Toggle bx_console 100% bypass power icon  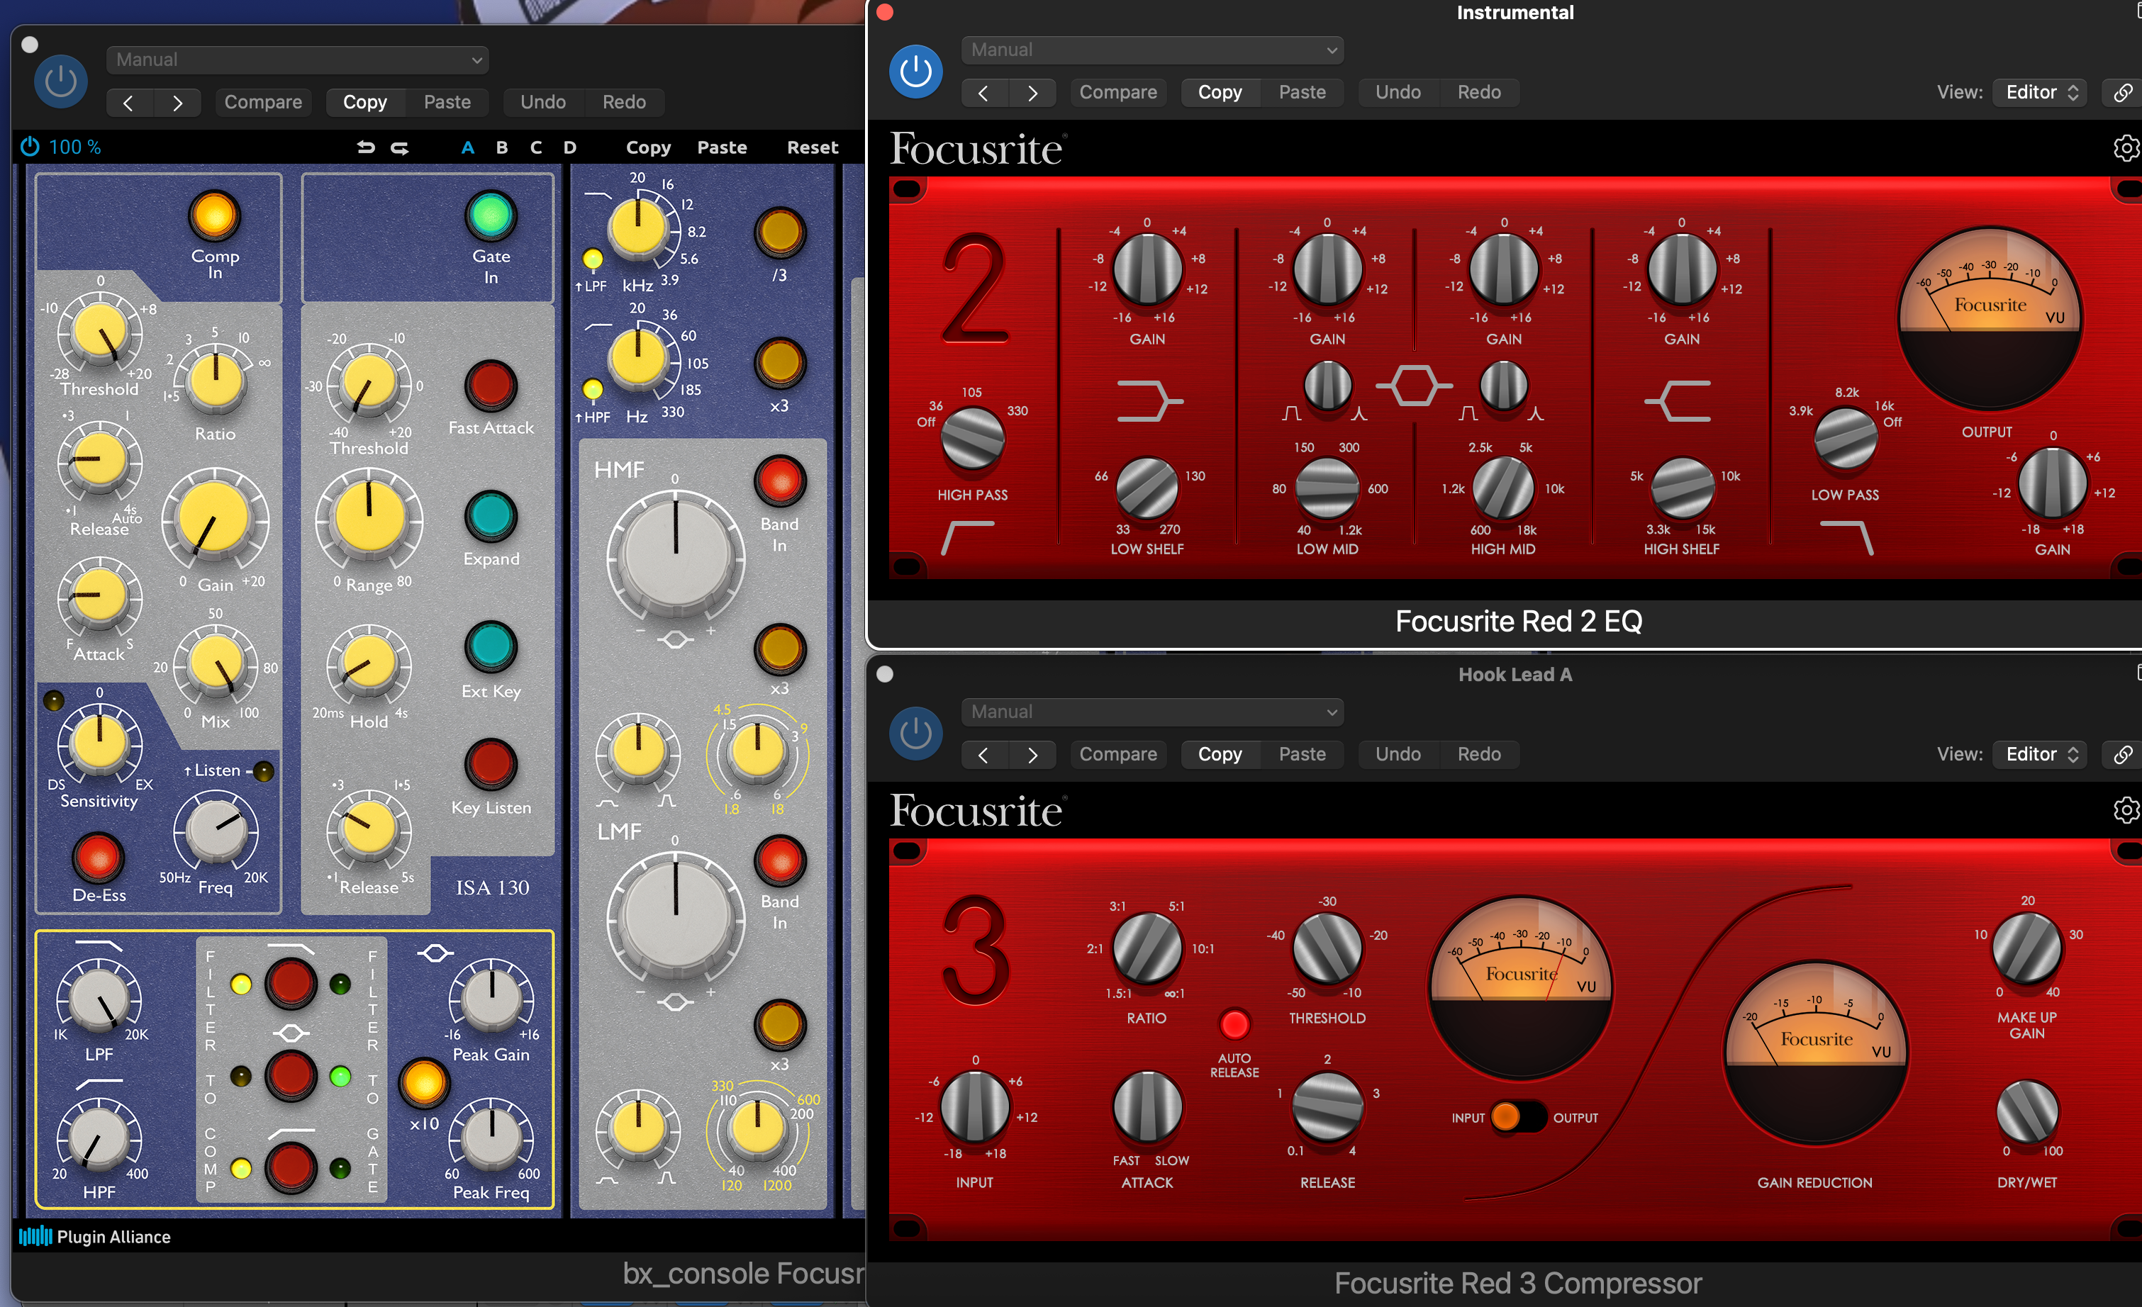tap(30, 147)
